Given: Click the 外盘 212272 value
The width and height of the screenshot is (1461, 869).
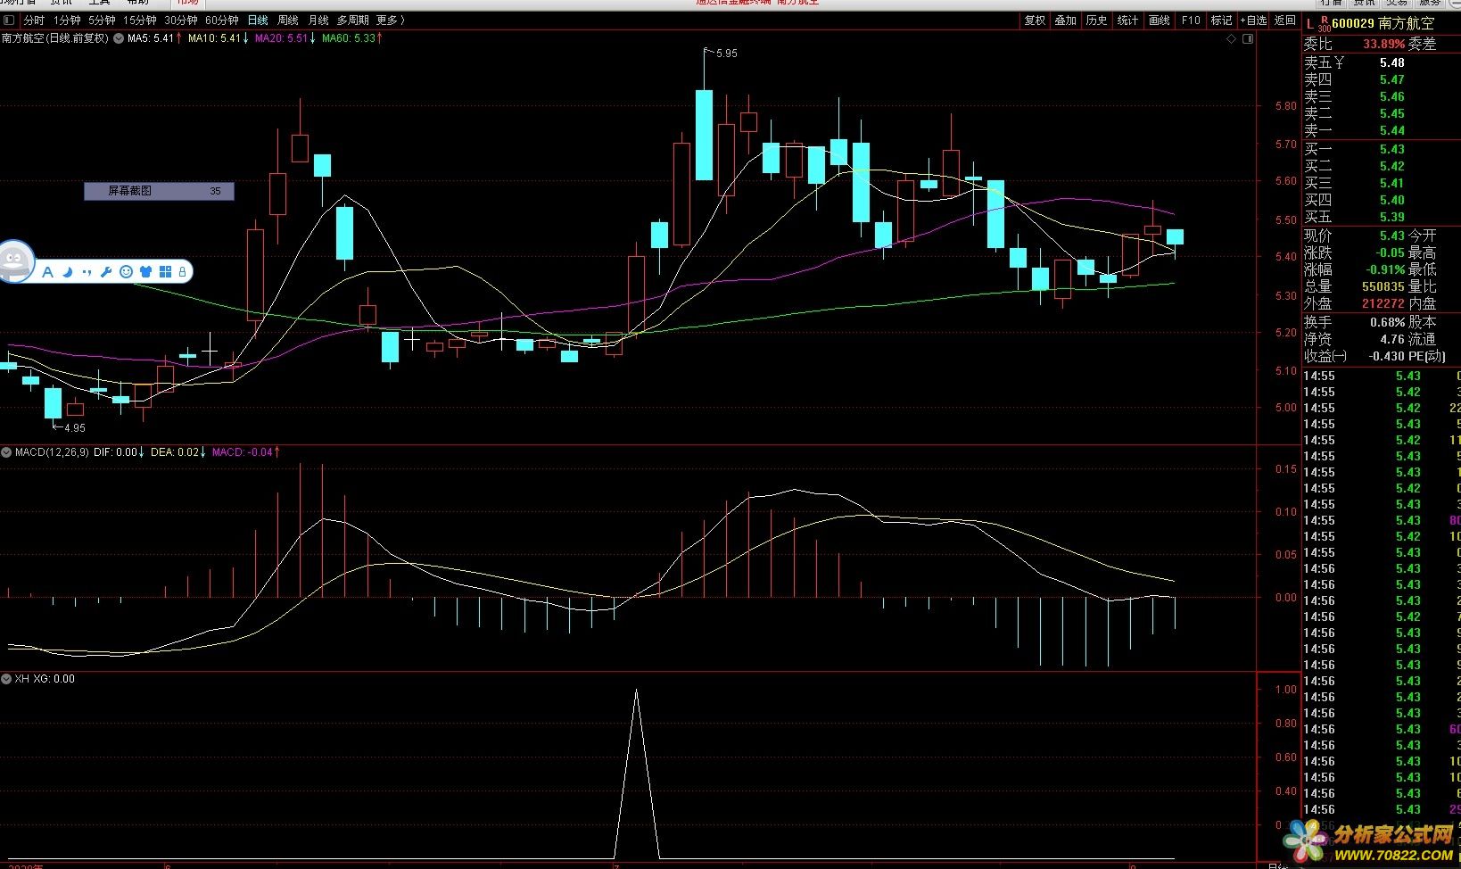Looking at the screenshot, I should [1383, 303].
